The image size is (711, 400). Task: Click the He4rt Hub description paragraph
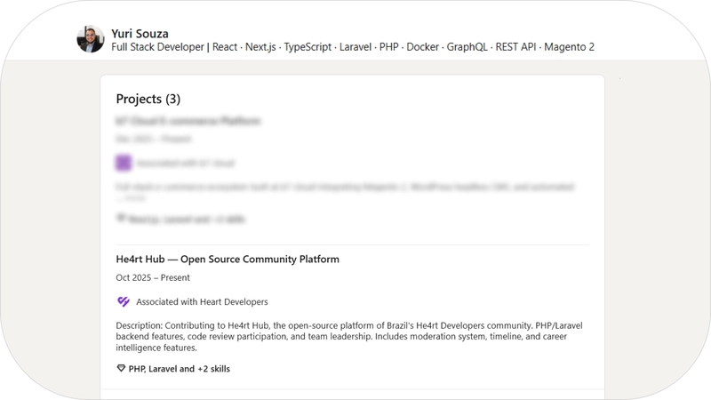[349, 337]
